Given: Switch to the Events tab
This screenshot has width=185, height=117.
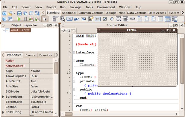Looking at the screenshot, I should [x=30, y=55].
